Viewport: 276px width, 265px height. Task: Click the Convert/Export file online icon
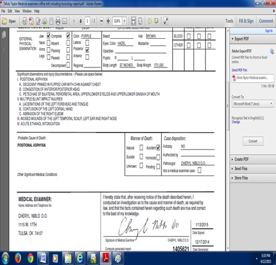24,21
